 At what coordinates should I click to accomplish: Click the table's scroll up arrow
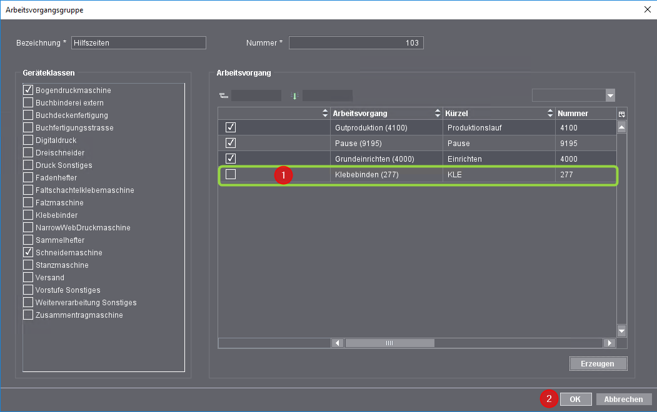coord(622,127)
